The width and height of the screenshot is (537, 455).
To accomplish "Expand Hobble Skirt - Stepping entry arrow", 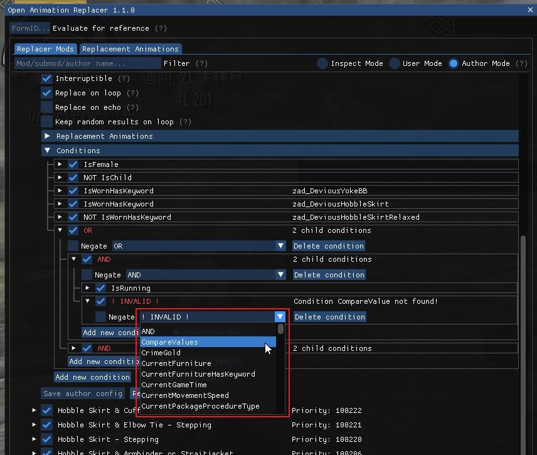I will [x=35, y=439].
